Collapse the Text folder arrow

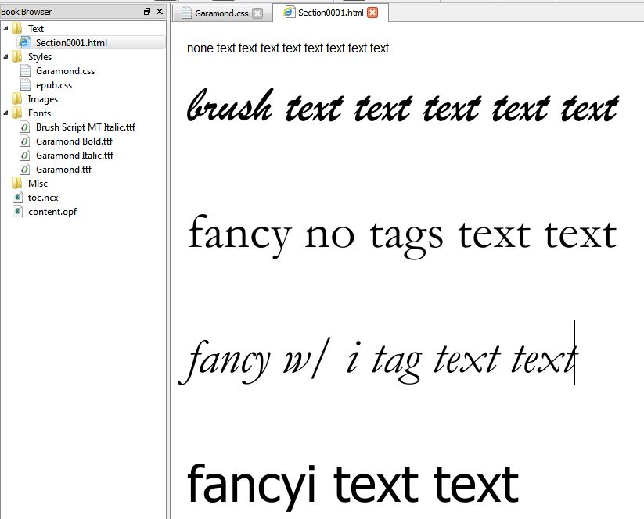click(5, 29)
